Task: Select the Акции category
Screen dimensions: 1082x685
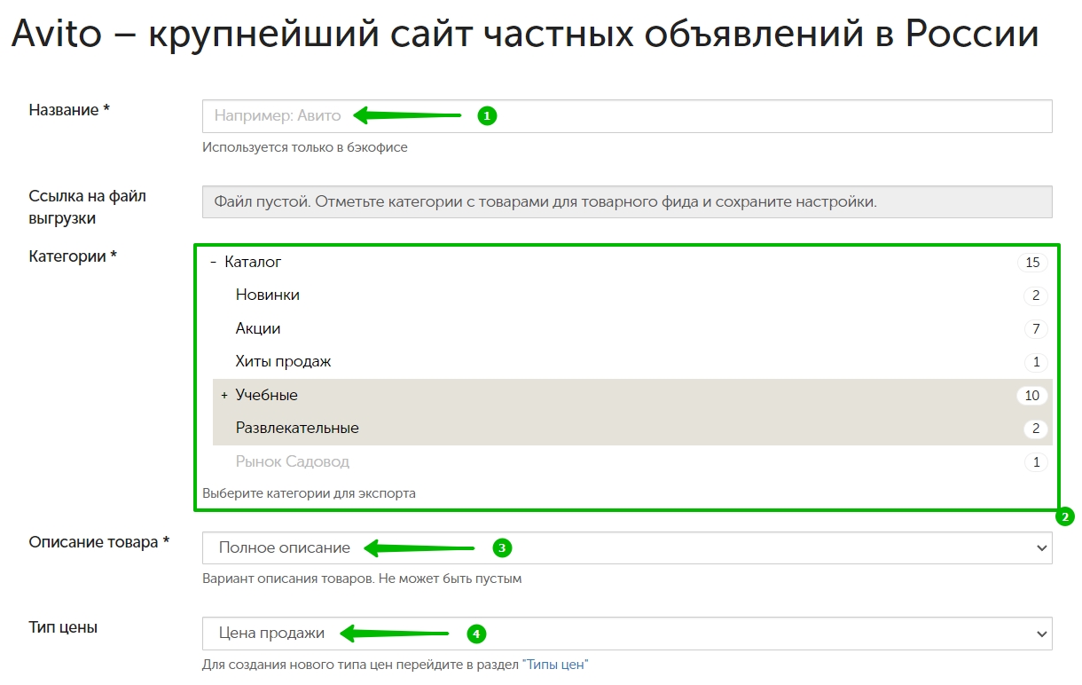Action: (x=258, y=328)
